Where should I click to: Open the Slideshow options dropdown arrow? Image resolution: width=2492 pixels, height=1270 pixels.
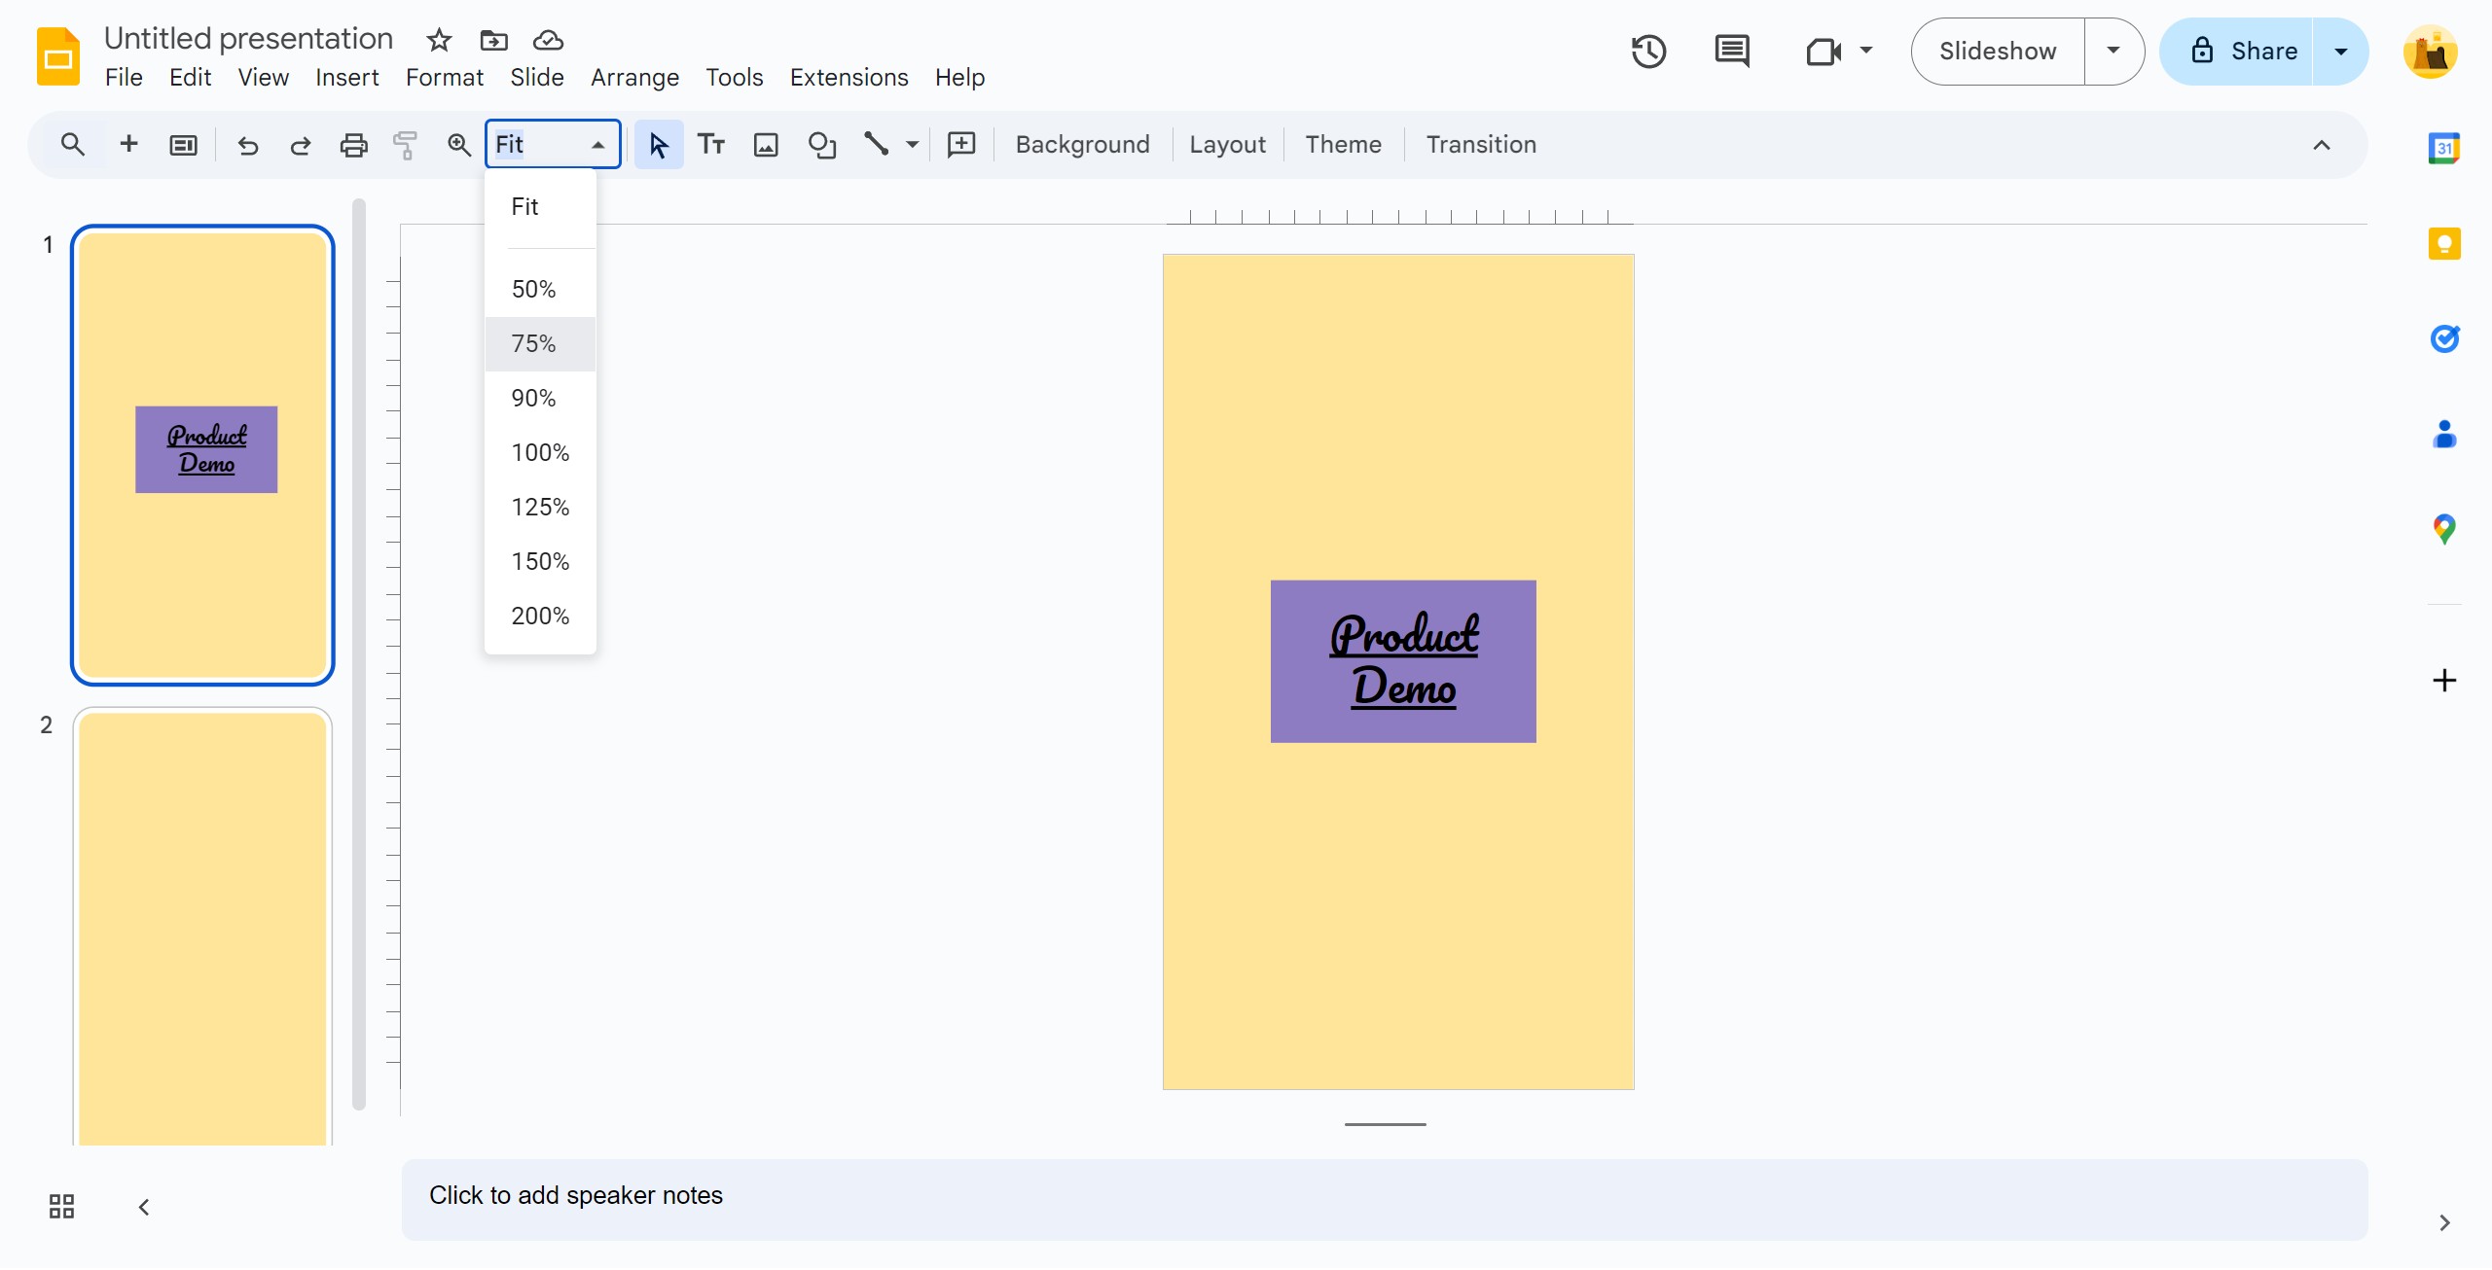coord(2113,52)
